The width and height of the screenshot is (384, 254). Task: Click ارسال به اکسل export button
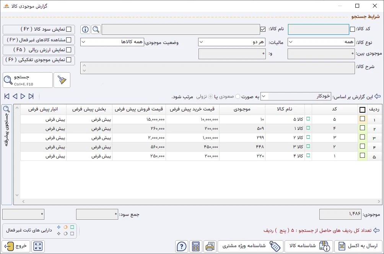[358, 246]
